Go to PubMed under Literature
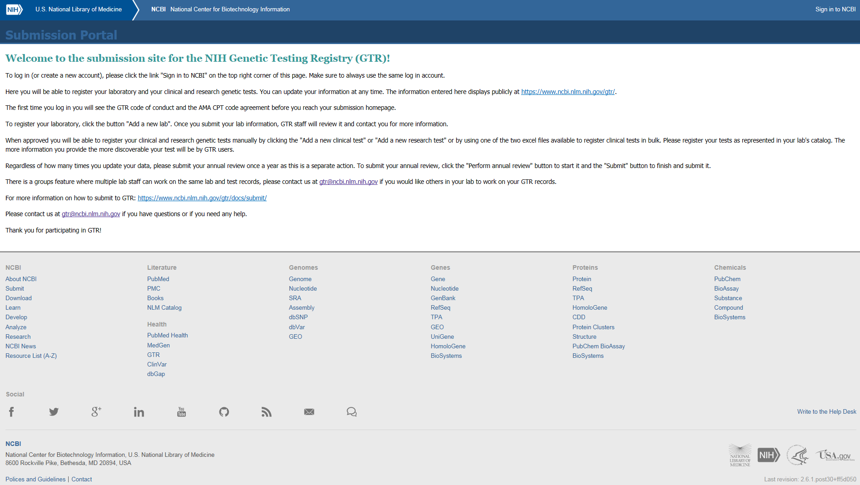Viewport: 860px width, 485px height. 158,279
